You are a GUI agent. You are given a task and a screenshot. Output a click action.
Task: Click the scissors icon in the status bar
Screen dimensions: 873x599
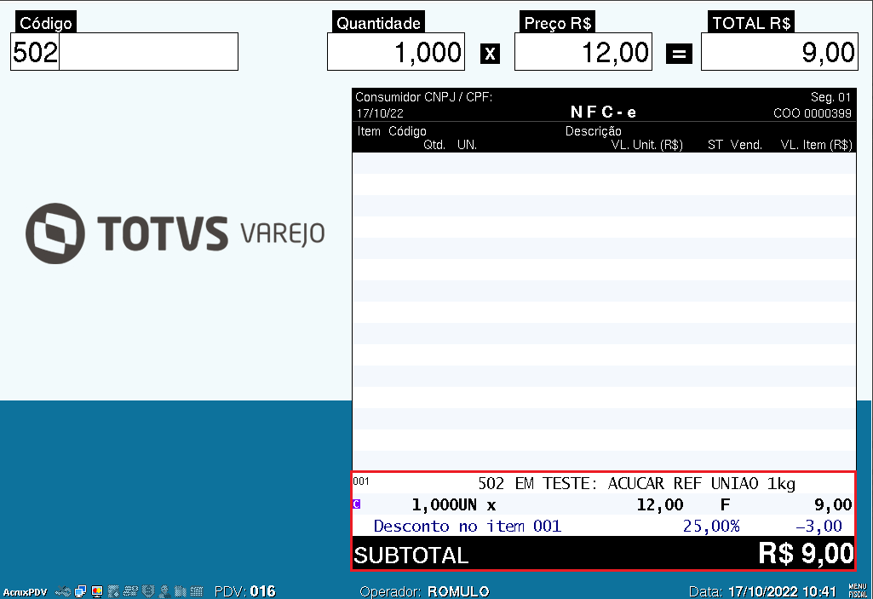click(63, 591)
